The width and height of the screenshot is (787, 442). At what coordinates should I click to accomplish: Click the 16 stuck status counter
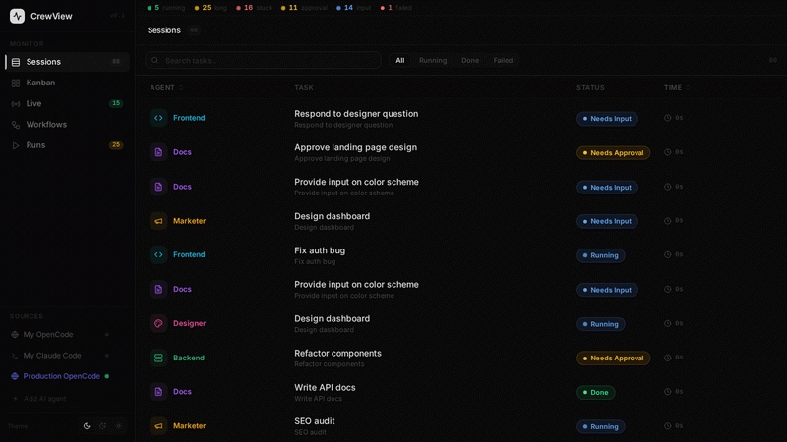click(254, 8)
